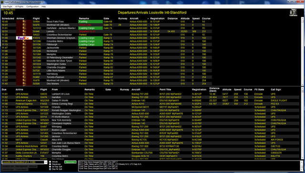Open the User Flight menu
The height and width of the screenshot is (173, 305).
click(8, 7)
